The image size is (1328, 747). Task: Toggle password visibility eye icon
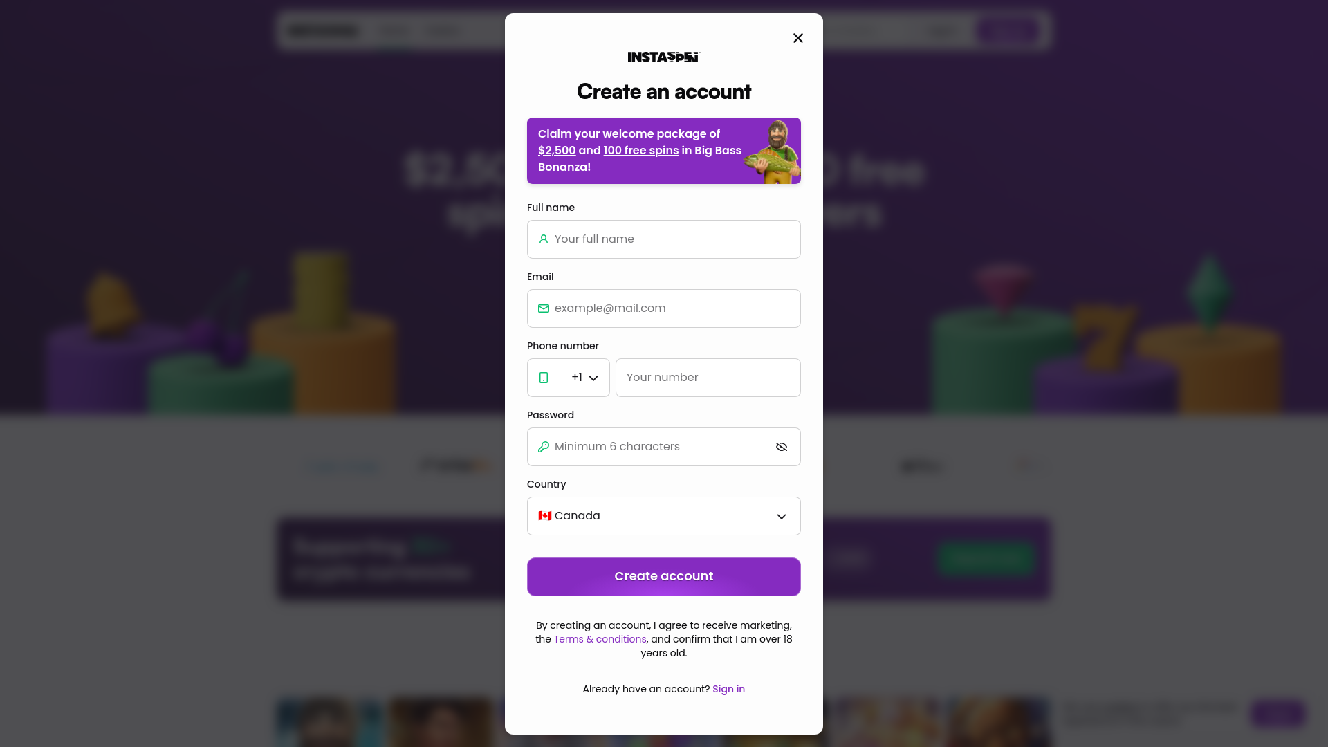point(782,447)
